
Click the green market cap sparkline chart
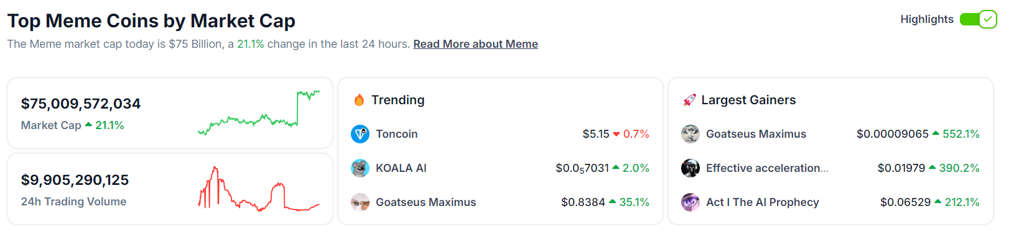259,113
